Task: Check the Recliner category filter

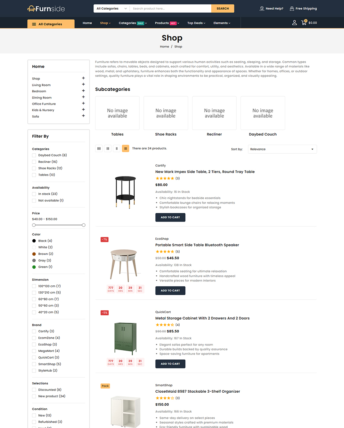Action: (34, 162)
